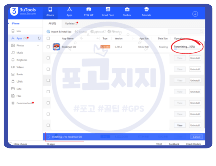Click the 108.02 MB app size
The height and width of the screenshot is (166, 216).
[x=143, y=47]
